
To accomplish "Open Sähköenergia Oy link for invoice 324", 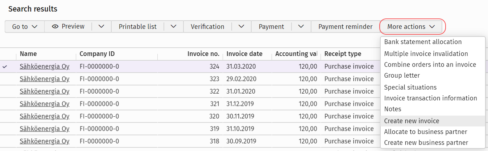I will 45,66.
